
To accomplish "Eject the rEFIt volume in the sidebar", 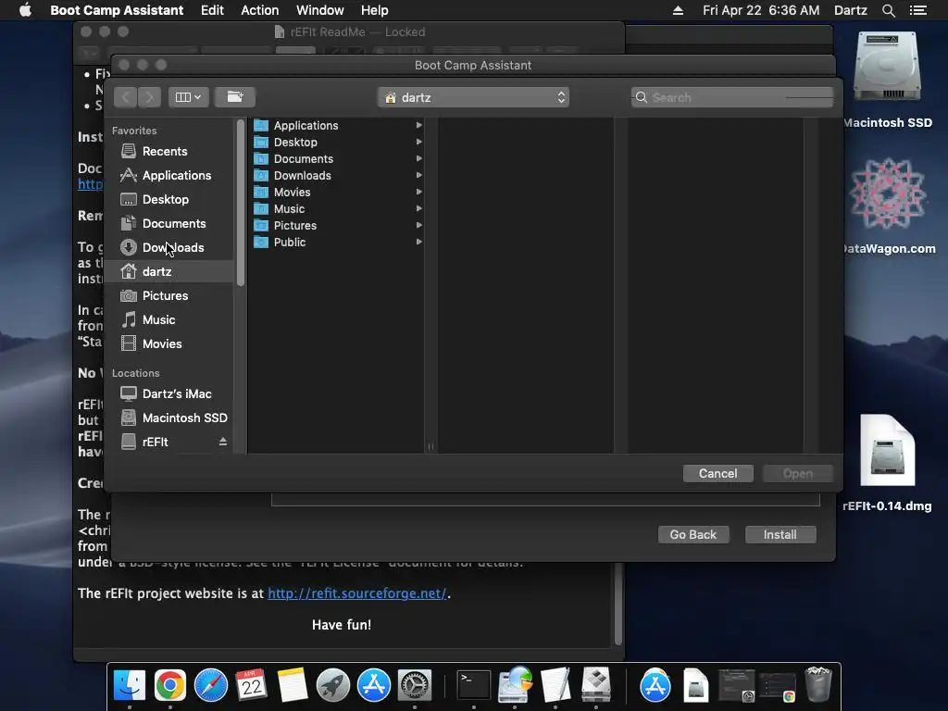I will (223, 442).
